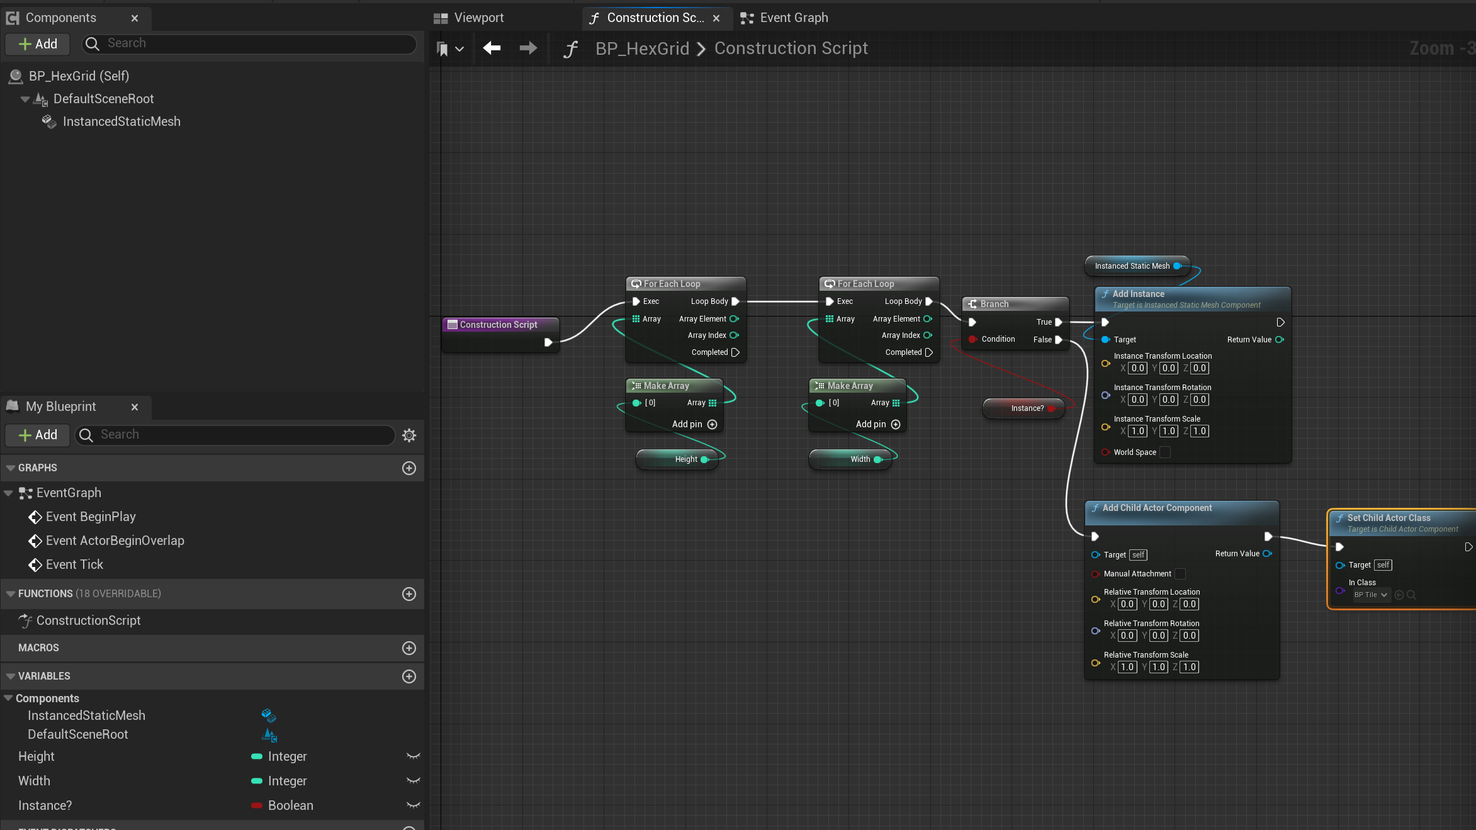Add new variable with Variables plus icon
1476x830 pixels.
coord(409,676)
